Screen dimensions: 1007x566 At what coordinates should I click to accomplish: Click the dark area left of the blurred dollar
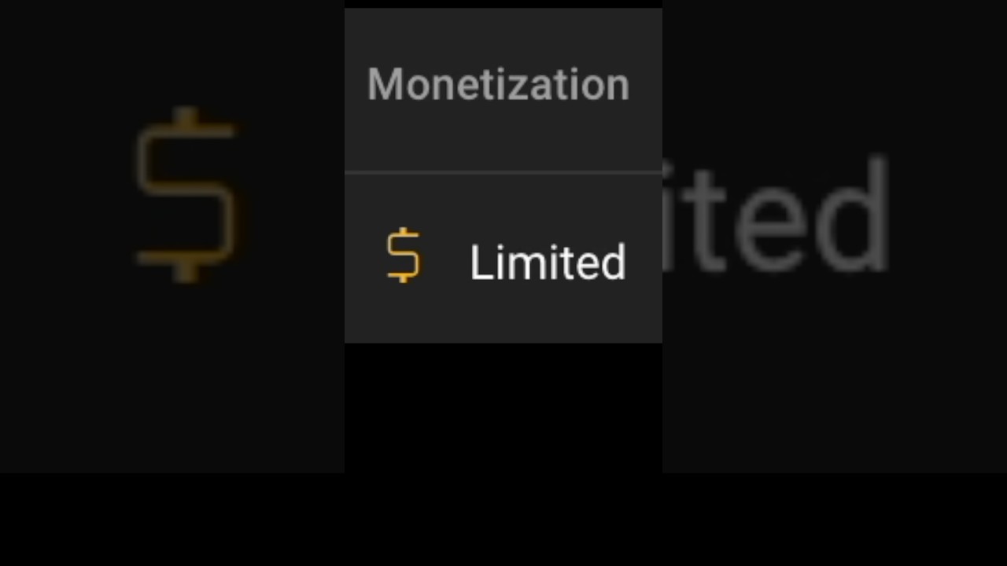tap(63, 197)
